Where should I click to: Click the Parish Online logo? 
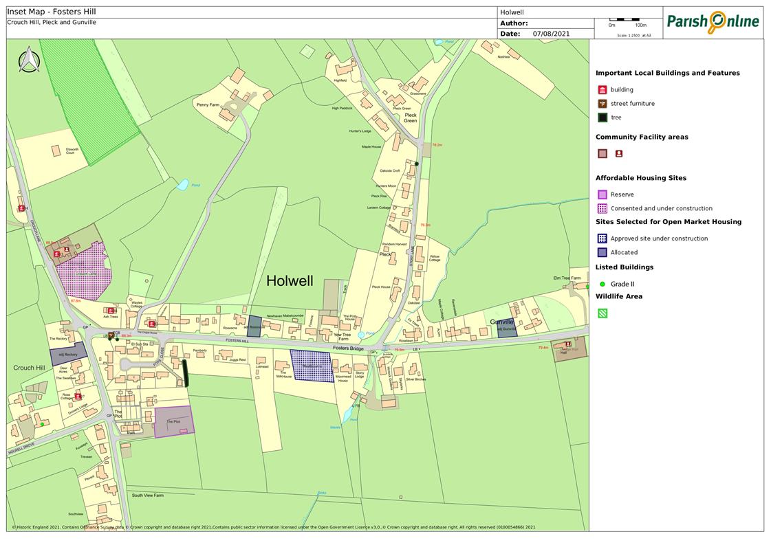[713, 22]
